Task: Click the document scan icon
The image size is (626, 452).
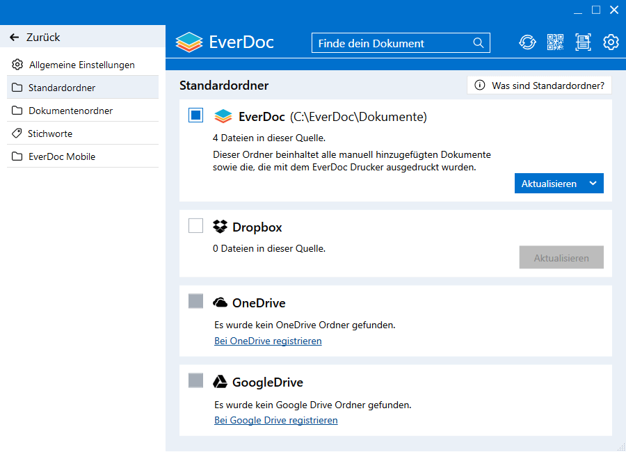Action: pyautogui.click(x=583, y=42)
